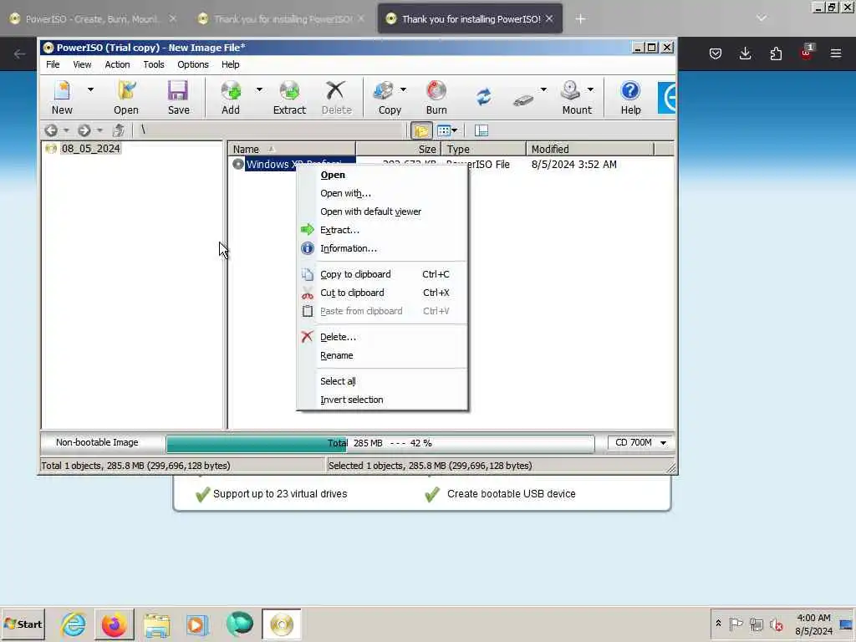Choose Open with... in context menu
The image size is (856, 642).
point(381,193)
